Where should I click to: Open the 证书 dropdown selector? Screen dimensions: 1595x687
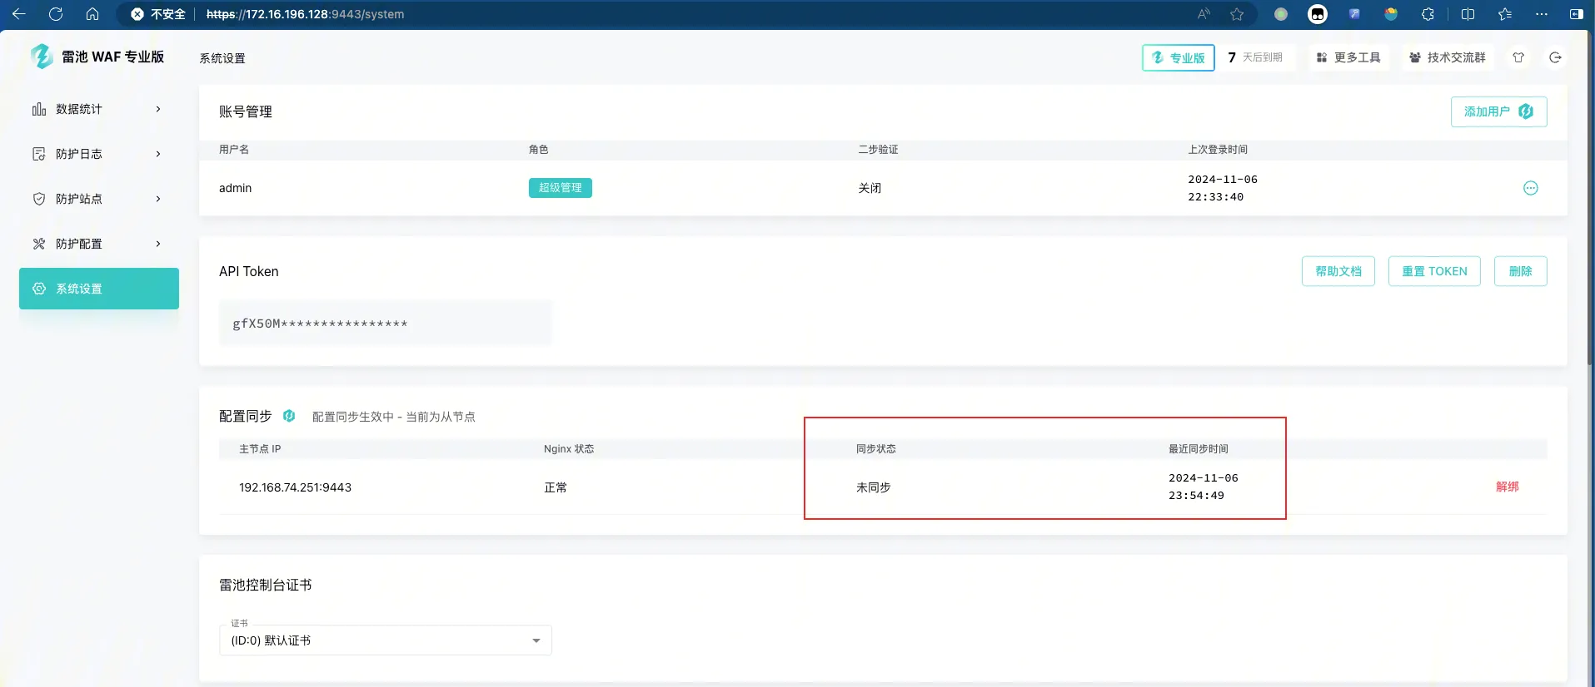point(385,640)
